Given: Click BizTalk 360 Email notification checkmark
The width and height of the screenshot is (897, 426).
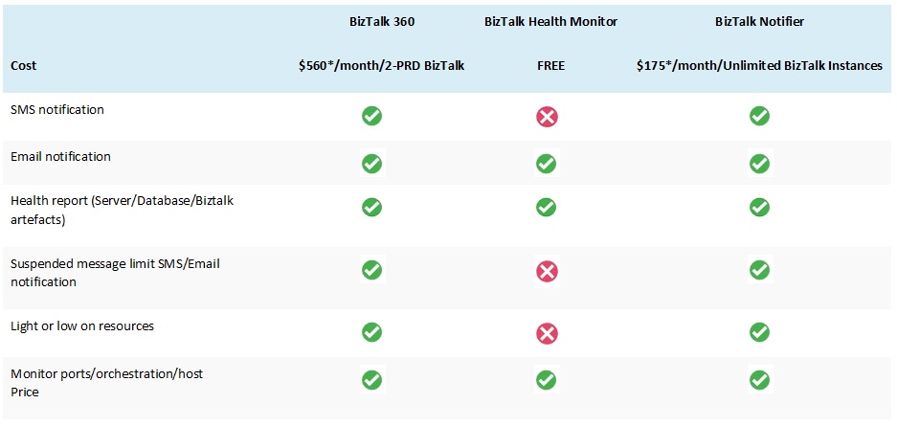Looking at the screenshot, I should [x=372, y=164].
